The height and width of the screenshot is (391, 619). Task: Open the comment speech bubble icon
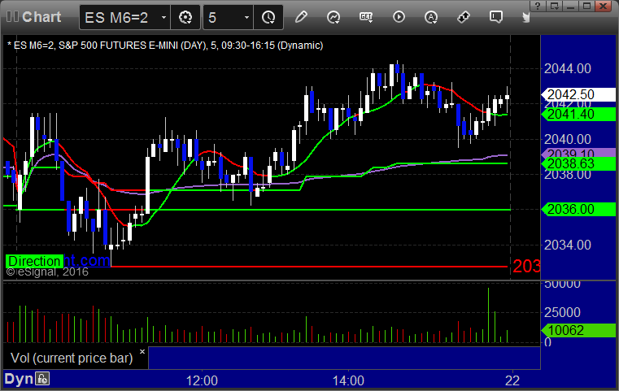point(496,17)
